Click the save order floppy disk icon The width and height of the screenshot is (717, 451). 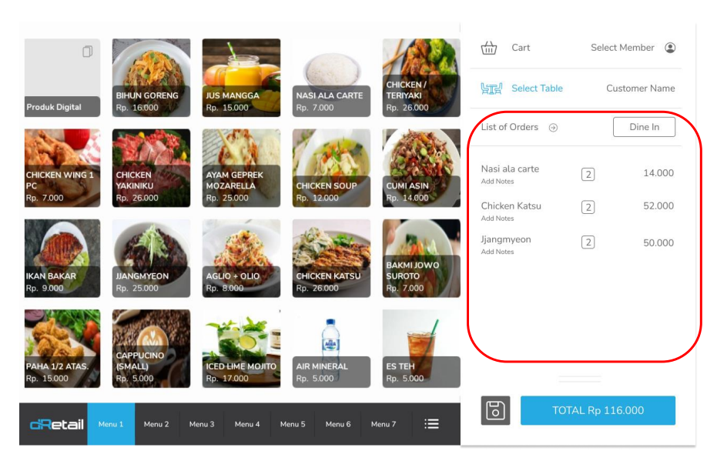(495, 410)
